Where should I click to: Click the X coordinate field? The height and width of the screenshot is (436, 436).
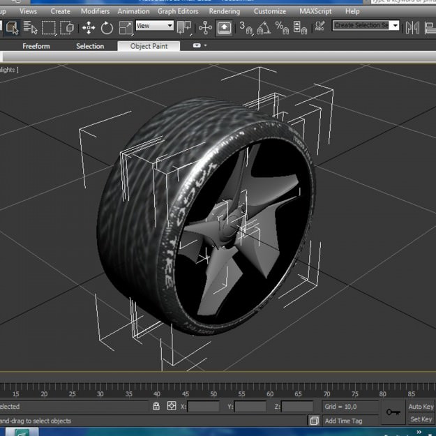click(204, 407)
